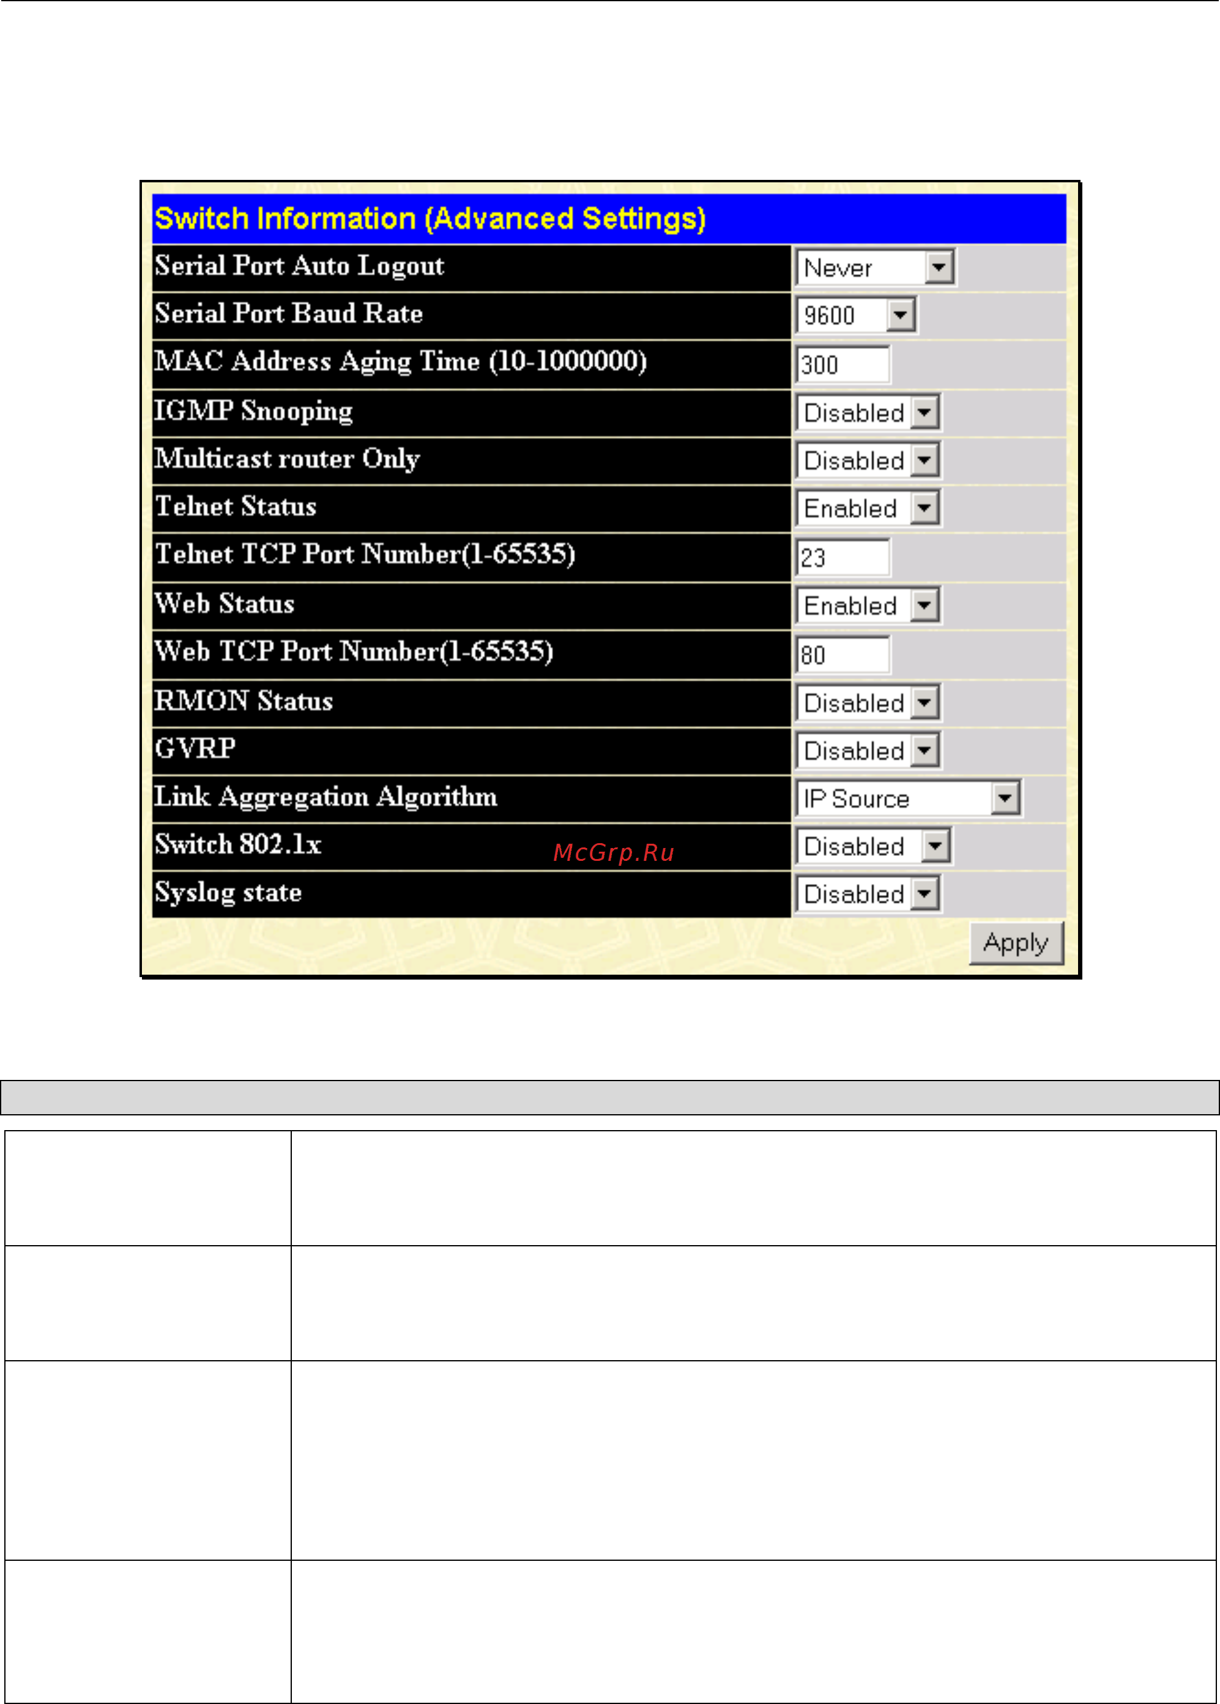The width and height of the screenshot is (1220, 1704).
Task: Open the Web Status dropdown
Action: coord(868,606)
